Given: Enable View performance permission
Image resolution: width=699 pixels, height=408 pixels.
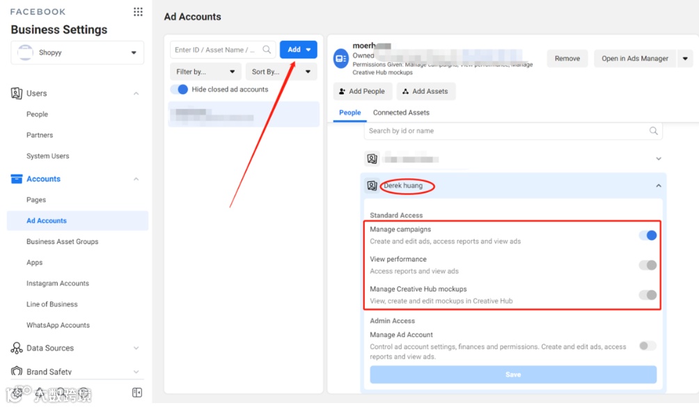Looking at the screenshot, I should (x=648, y=265).
